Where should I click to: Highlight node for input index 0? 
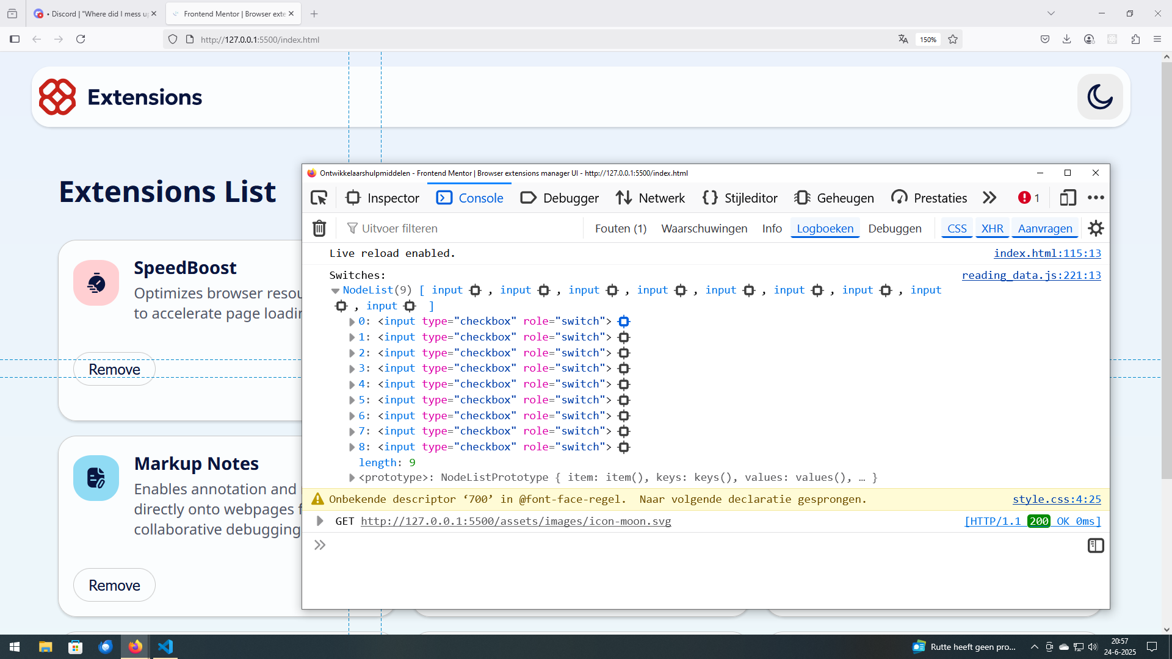click(623, 322)
